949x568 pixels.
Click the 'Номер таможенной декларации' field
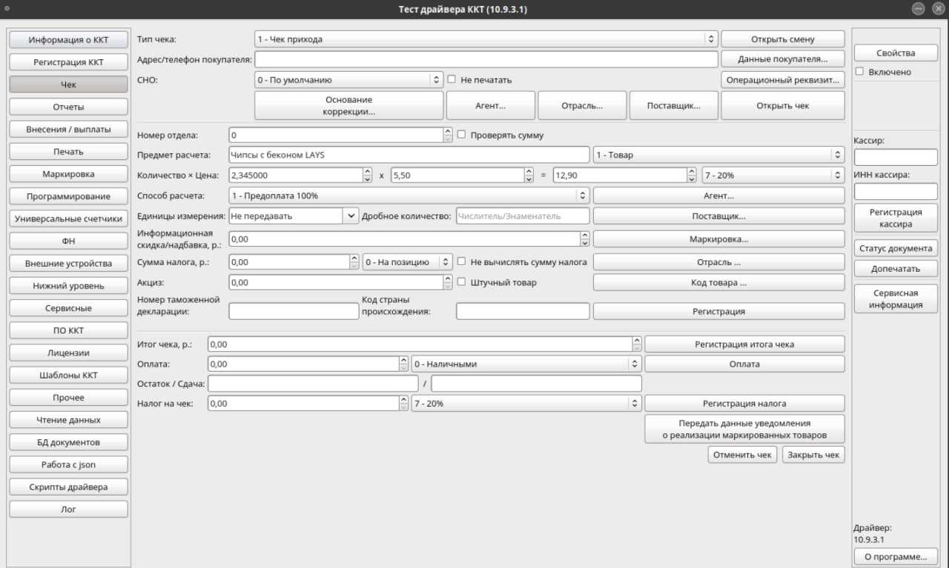294,311
